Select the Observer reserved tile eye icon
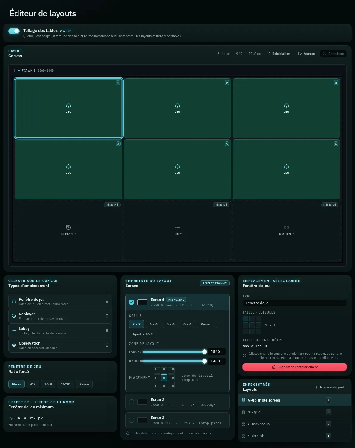 287,227
